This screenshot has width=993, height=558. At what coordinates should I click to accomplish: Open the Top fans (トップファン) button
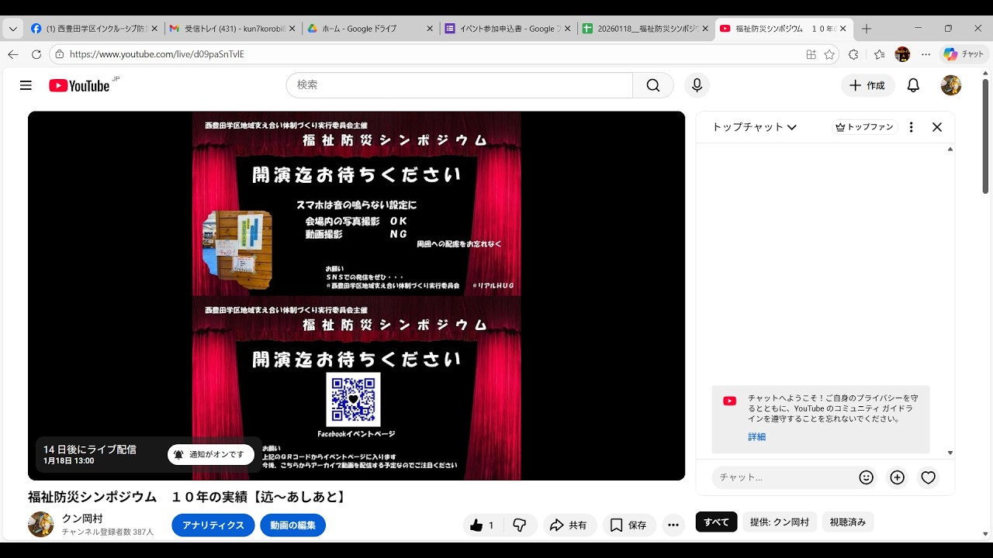(x=865, y=127)
